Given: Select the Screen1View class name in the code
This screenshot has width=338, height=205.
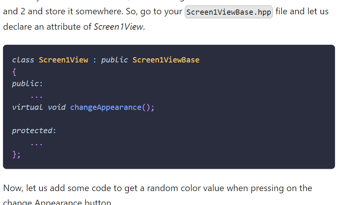Looking at the screenshot, I should coord(64,60).
